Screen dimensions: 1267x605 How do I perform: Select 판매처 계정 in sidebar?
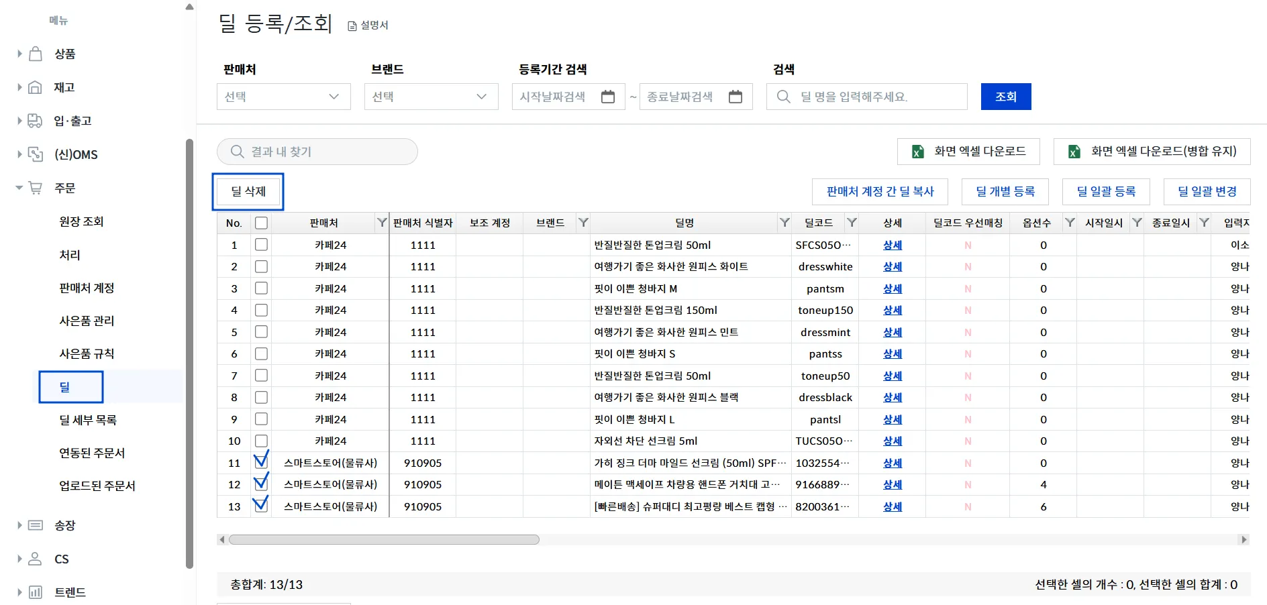pyautogui.click(x=87, y=288)
